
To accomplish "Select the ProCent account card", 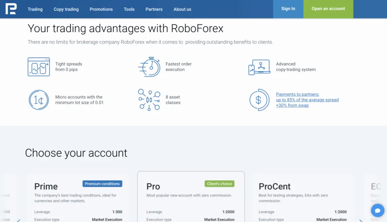I will [x=302, y=197].
